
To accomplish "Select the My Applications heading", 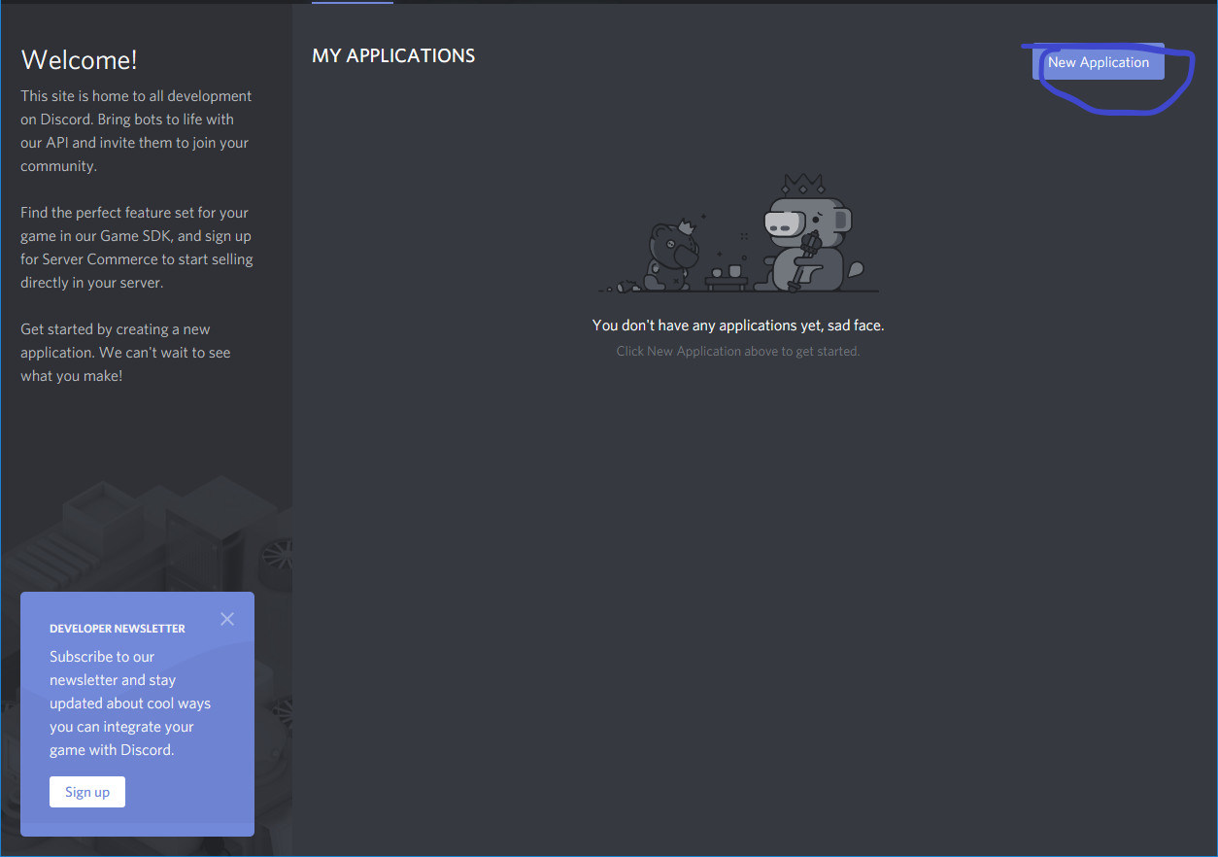I will (x=393, y=56).
